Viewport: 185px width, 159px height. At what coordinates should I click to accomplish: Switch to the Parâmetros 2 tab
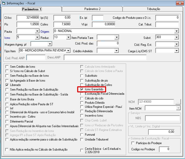click(92, 9)
